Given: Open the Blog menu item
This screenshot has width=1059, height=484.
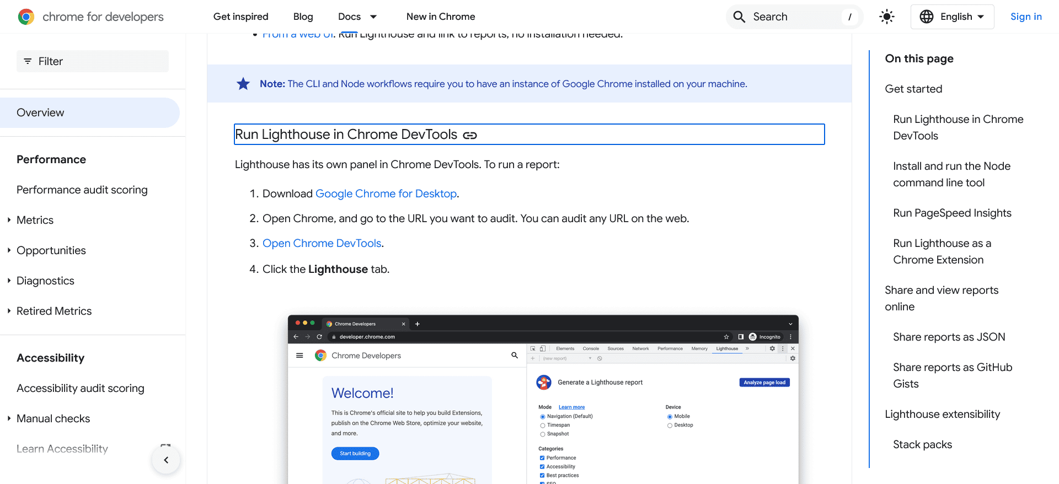Looking at the screenshot, I should [x=303, y=17].
